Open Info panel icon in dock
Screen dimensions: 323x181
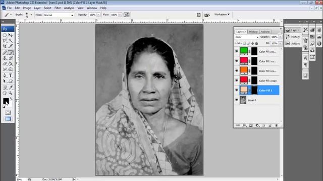pyautogui.click(x=319, y=44)
